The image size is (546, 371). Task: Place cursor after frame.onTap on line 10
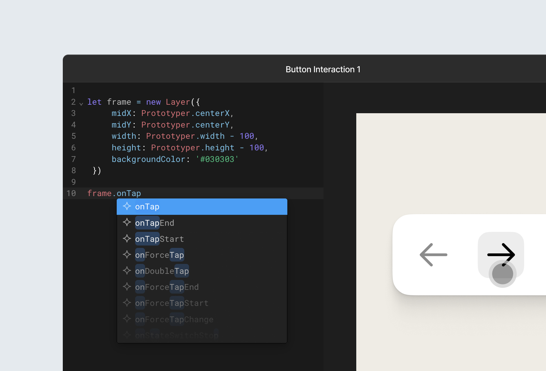142,193
